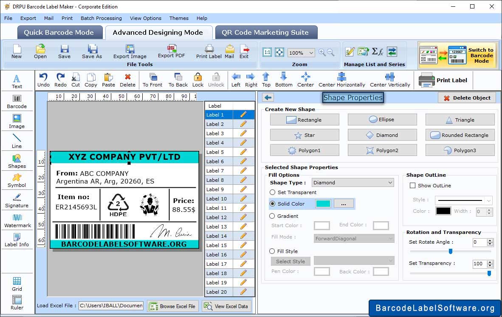502x317 pixels.
Task: Click Switch to Barcode Mode button
Action: pyautogui.click(x=458, y=55)
